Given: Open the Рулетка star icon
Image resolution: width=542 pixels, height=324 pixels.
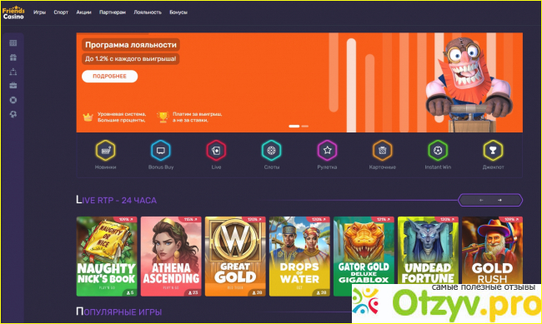Looking at the screenshot, I should point(327,151).
